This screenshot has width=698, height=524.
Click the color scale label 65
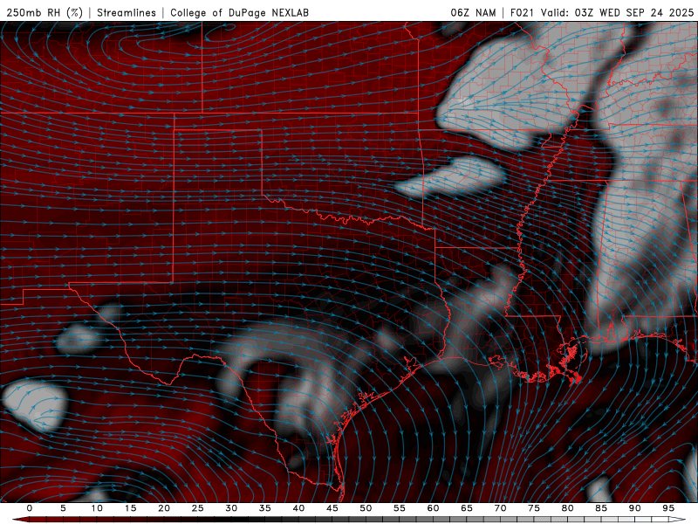click(x=467, y=508)
